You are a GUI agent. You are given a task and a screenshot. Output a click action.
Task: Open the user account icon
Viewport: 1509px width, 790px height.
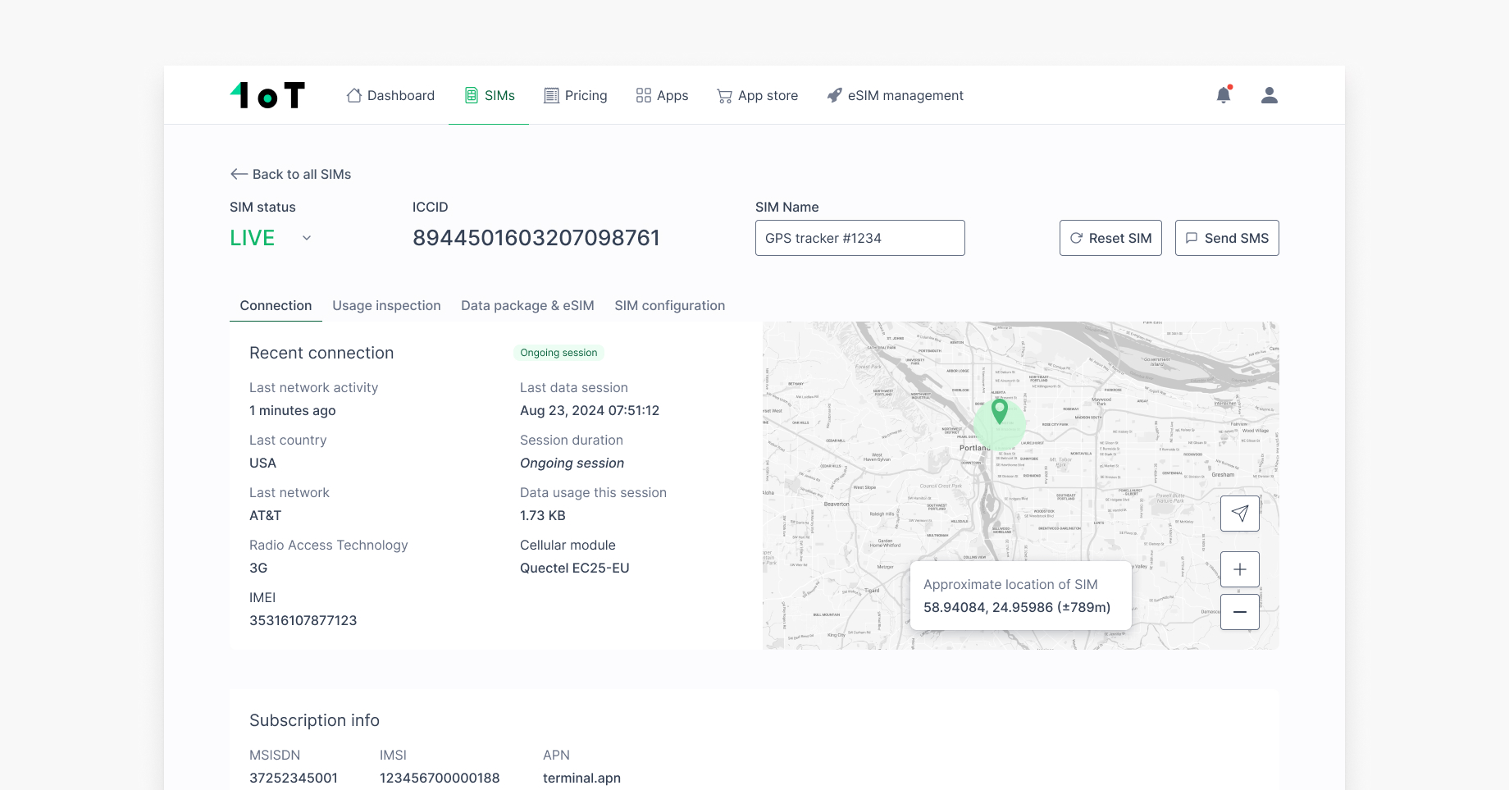[x=1269, y=94]
